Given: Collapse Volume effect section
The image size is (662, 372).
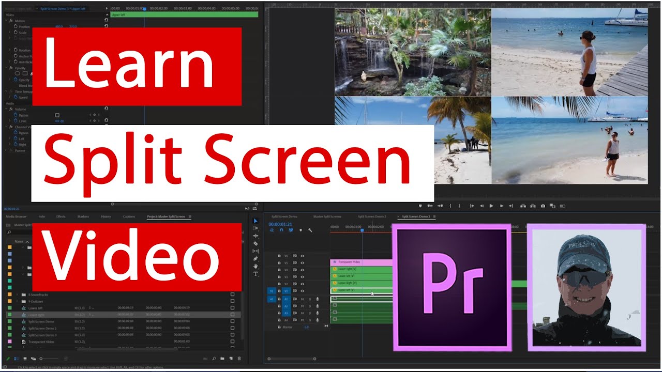Looking at the screenshot, I should [x=6, y=109].
